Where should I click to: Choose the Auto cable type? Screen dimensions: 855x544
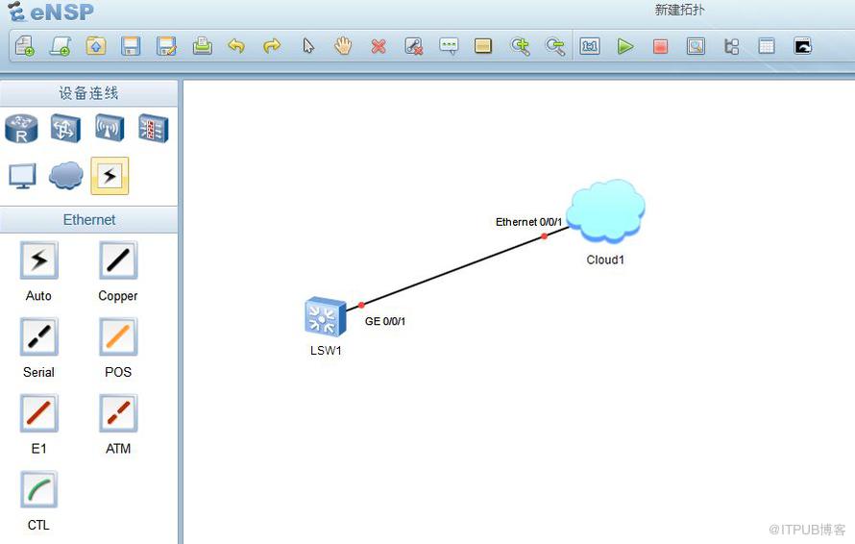38,260
